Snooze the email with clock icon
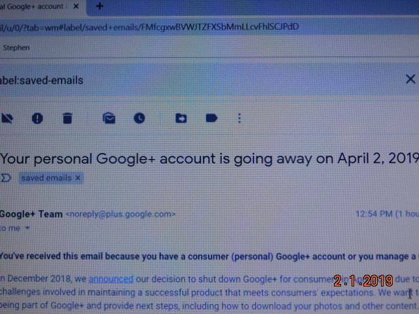Screen dimensions: 419x314 (x=139, y=118)
